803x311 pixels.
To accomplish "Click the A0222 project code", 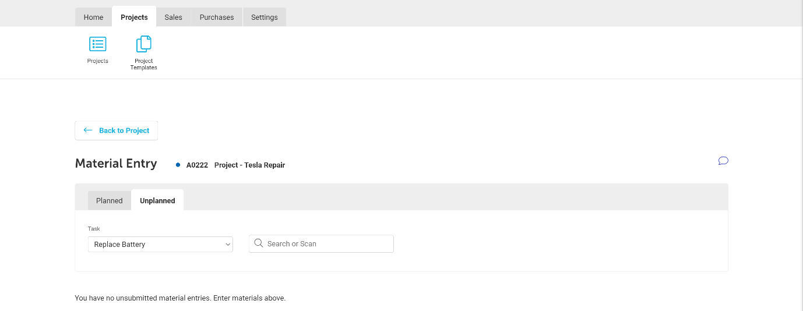I will click(x=197, y=165).
